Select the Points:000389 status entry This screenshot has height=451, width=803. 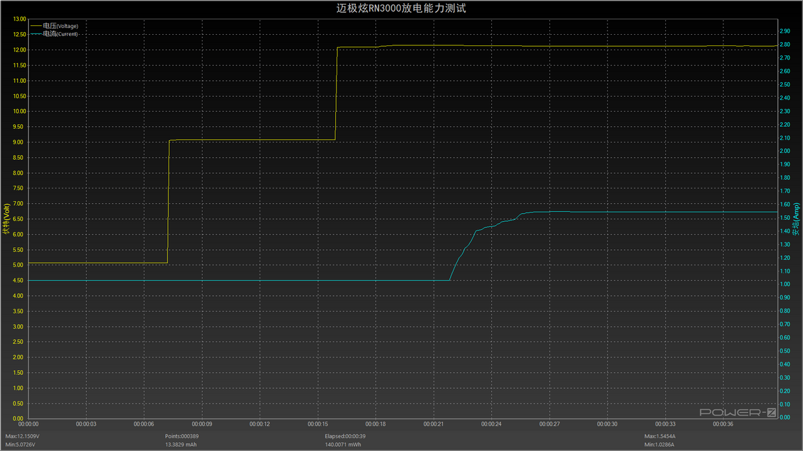coord(181,436)
